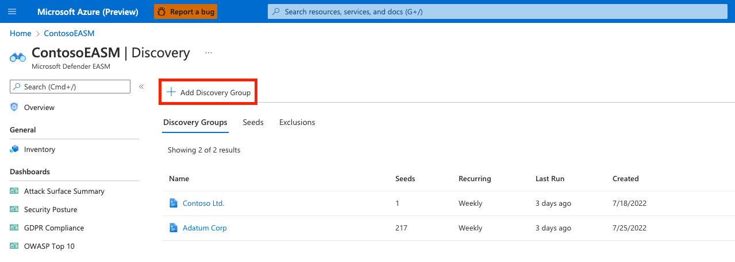Click the Report a bug button

(185, 11)
